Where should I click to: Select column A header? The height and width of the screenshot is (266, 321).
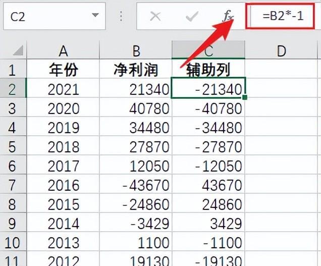pos(63,50)
